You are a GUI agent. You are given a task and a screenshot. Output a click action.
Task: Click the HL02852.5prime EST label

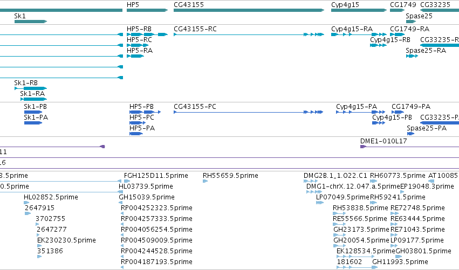(51, 197)
